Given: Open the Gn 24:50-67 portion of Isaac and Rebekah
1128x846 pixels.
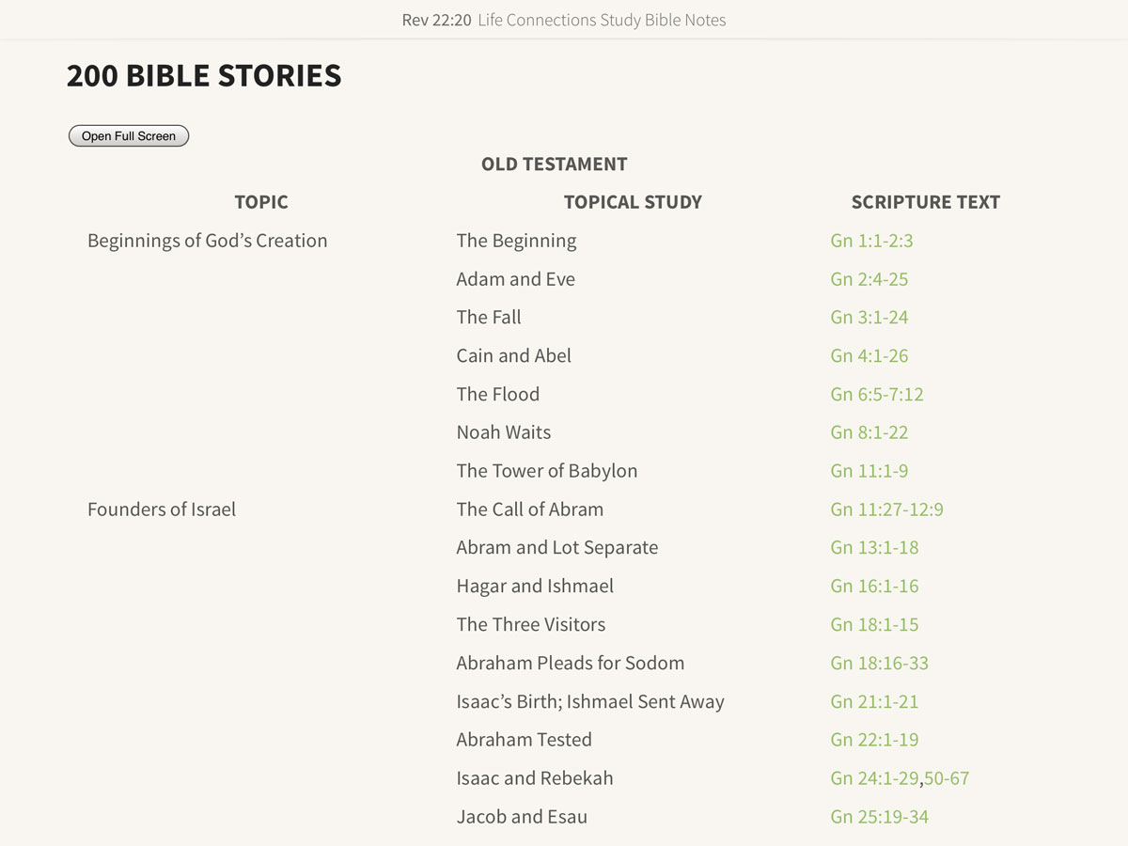Looking at the screenshot, I should click(x=948, y=778).
